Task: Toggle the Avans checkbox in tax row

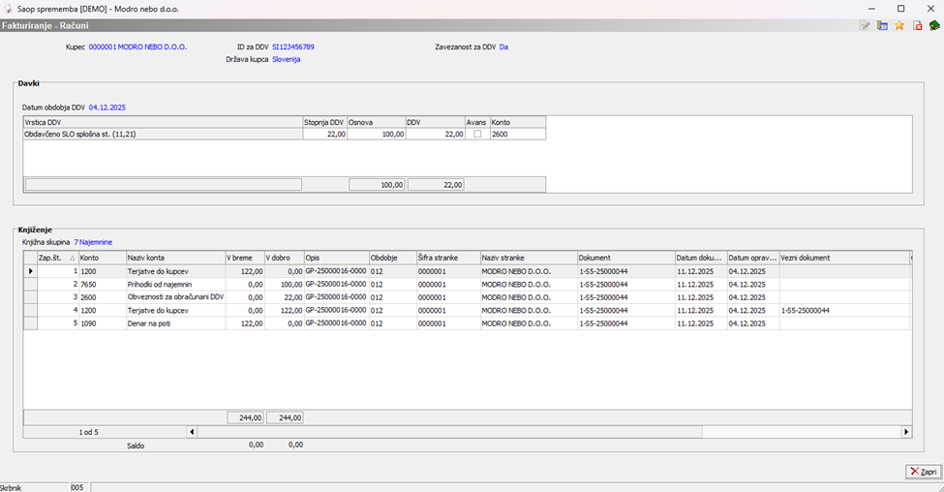Action: (x=476, y=135)
